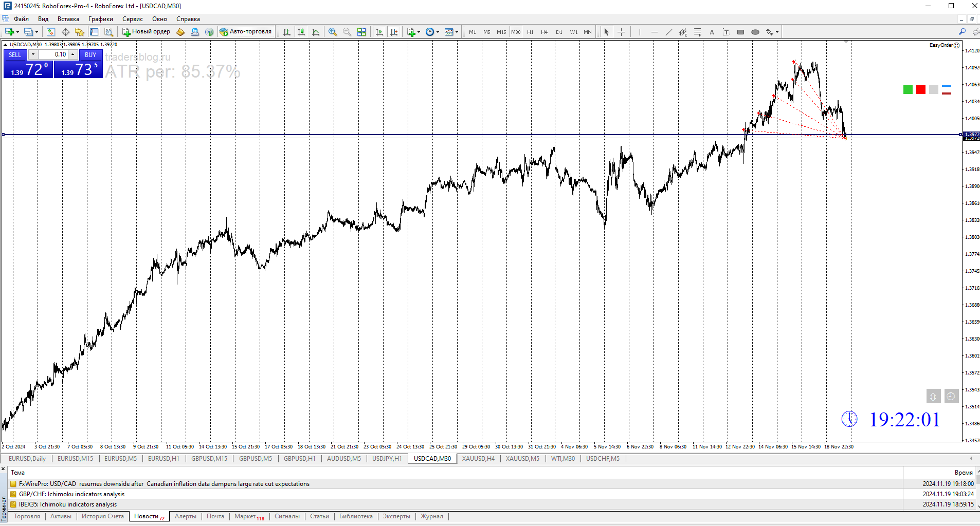Collapse the one-click trading panel triangle
This screenshot has height=526, width=980.
[6, 45]
